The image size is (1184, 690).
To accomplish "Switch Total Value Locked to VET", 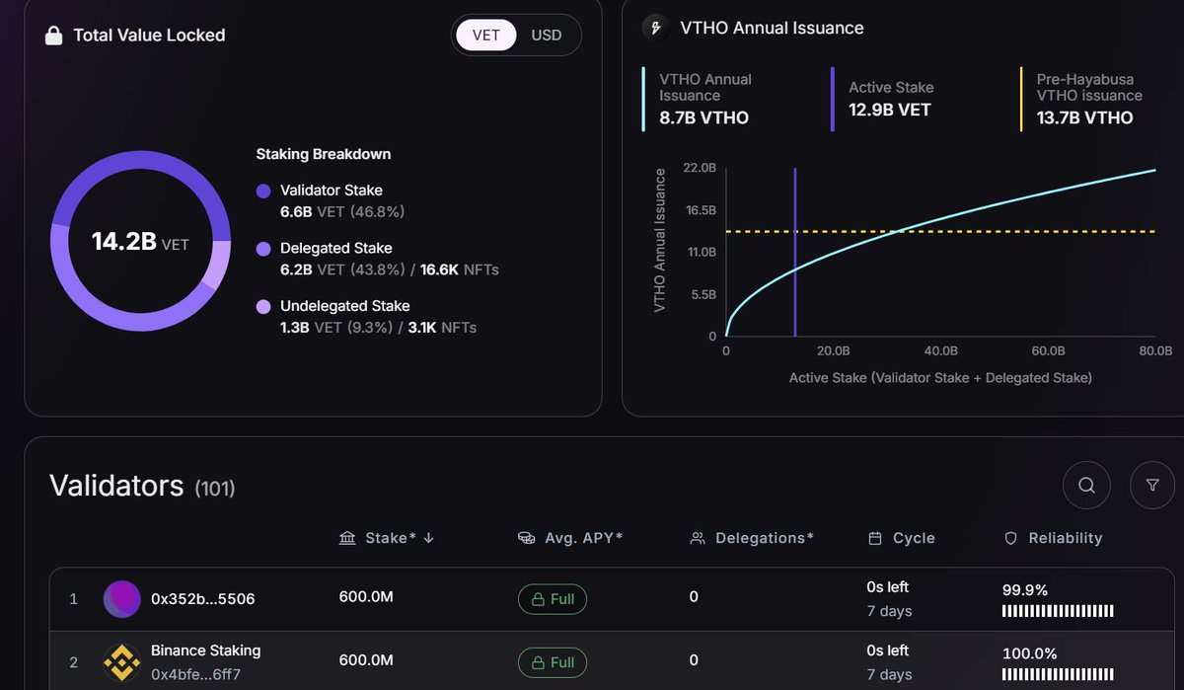I will tap(486, 36).
